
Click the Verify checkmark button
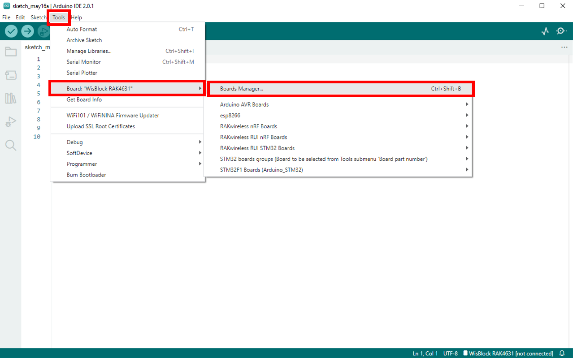click(x=11, y=31)
